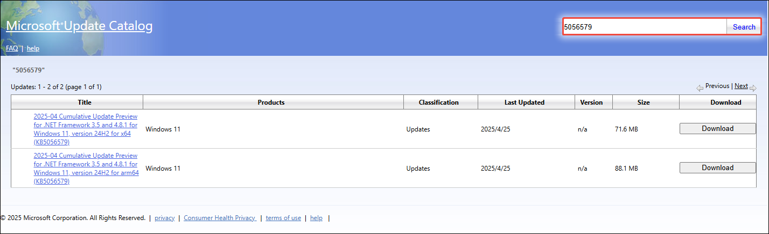The height and width of the screenshot is (234, 769).
Task: Click Windows 11 product in x64 row
Action: 163,129
